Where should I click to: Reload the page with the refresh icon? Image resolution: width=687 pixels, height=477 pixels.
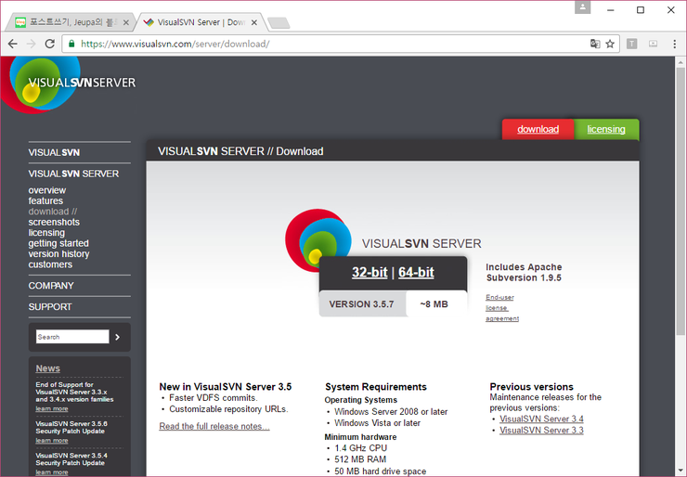point(50,44)
